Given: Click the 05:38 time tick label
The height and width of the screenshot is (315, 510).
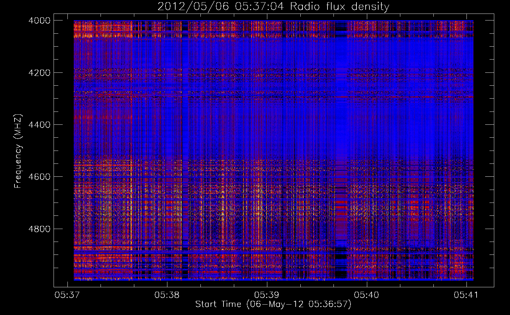Looking at the screenshot, I should (167, 295).
